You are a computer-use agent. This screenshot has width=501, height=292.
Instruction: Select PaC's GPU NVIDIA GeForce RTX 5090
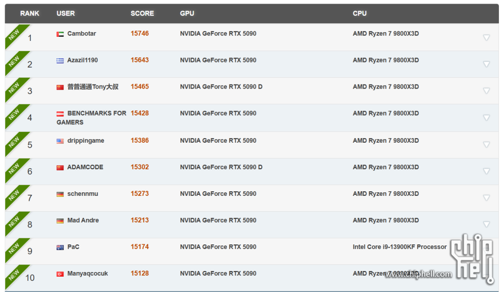click(x=218, y=246)
